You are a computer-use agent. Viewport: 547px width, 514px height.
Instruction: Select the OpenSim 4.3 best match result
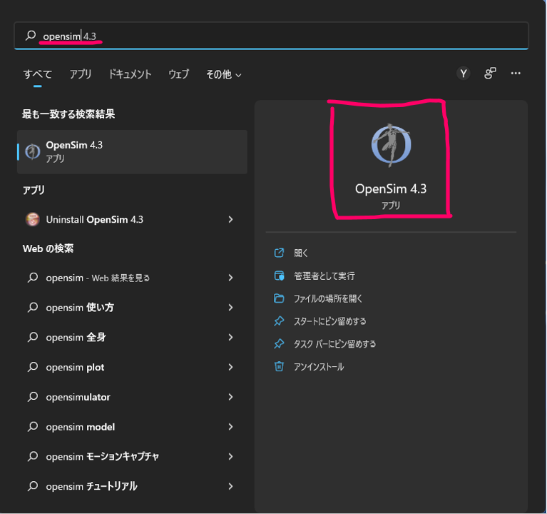[132, 152]
